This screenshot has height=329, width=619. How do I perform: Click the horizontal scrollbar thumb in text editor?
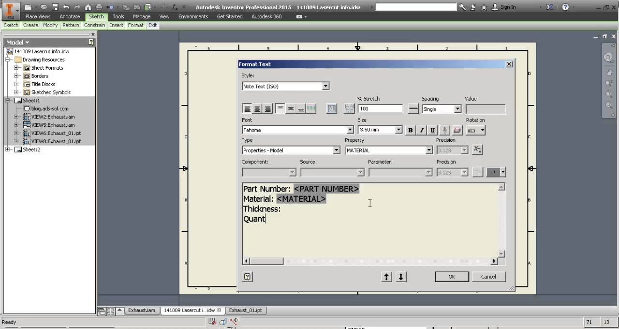pos(266,261)
